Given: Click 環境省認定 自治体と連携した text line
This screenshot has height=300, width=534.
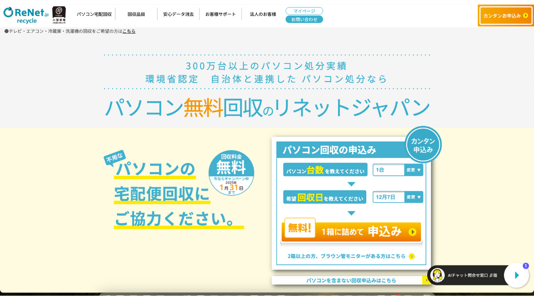Looking at the screenshot, I should 267,79.
